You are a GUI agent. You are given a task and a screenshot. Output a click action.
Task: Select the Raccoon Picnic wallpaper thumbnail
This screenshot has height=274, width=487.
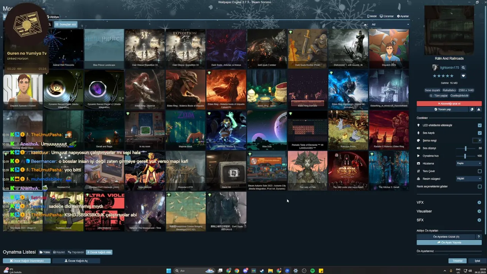coord(348,130)
